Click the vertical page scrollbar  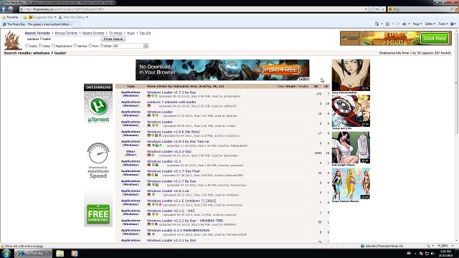pyautogui.click(x=456, y=135)
